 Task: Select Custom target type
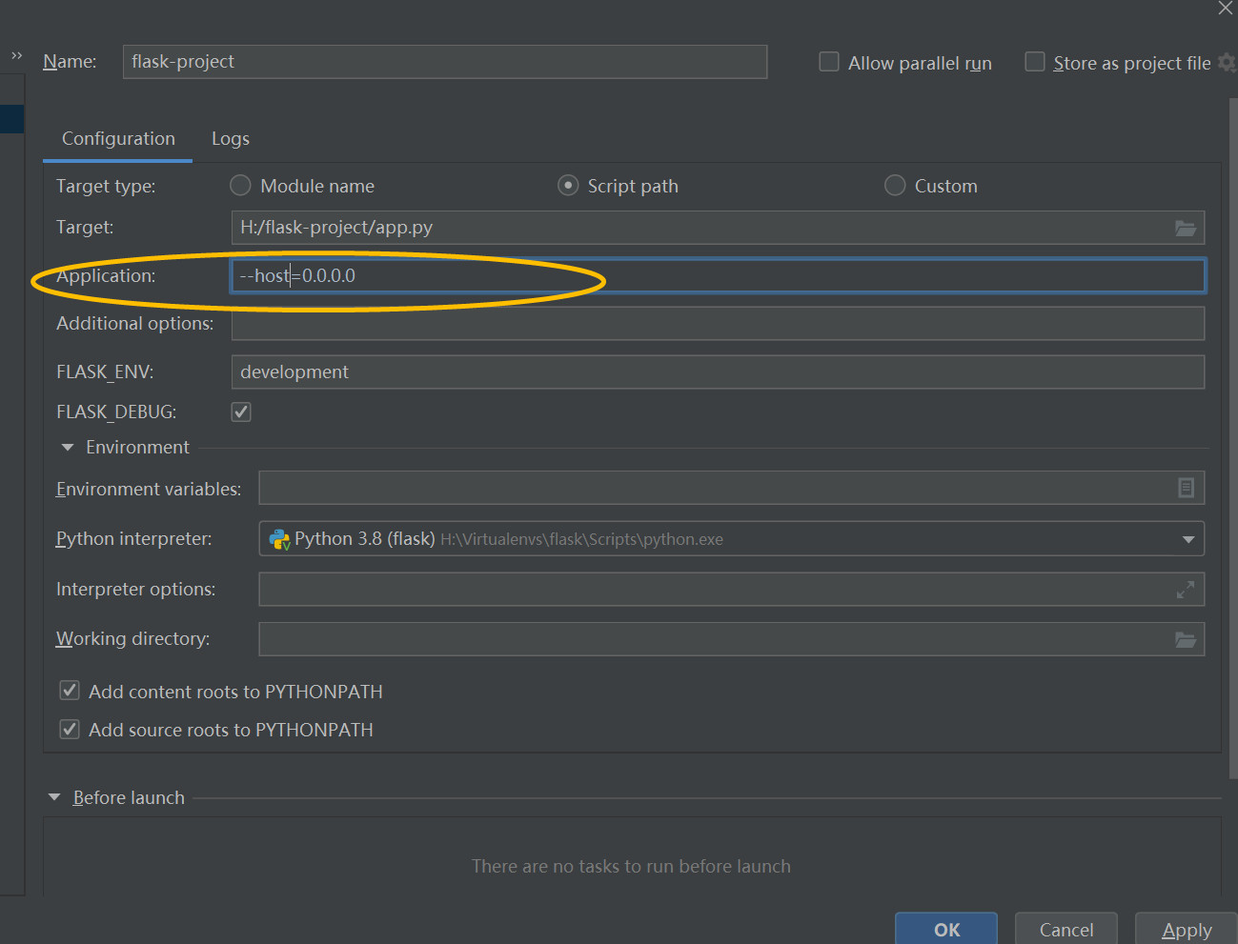895,185
